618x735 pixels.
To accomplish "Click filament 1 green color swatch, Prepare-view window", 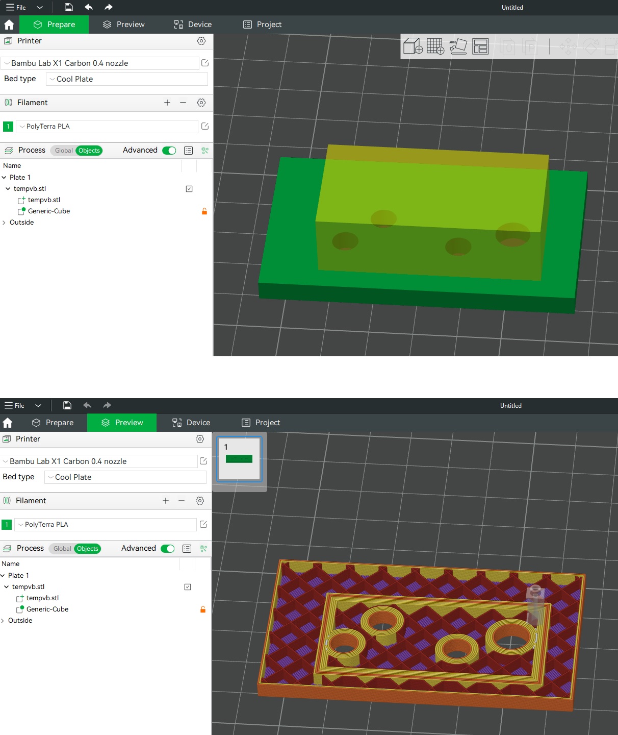I will coord(8,127).
